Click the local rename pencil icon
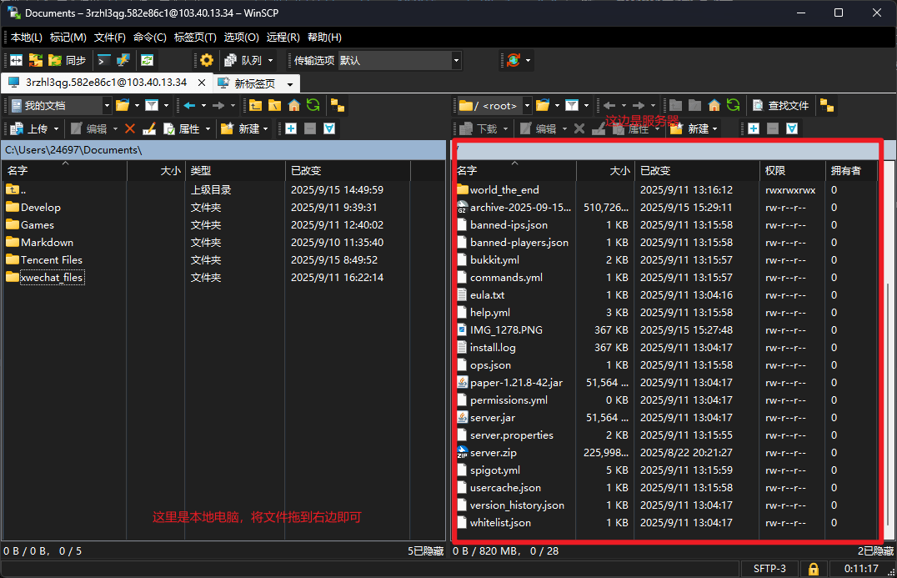The image size is (897, 578). pos(149,128)
